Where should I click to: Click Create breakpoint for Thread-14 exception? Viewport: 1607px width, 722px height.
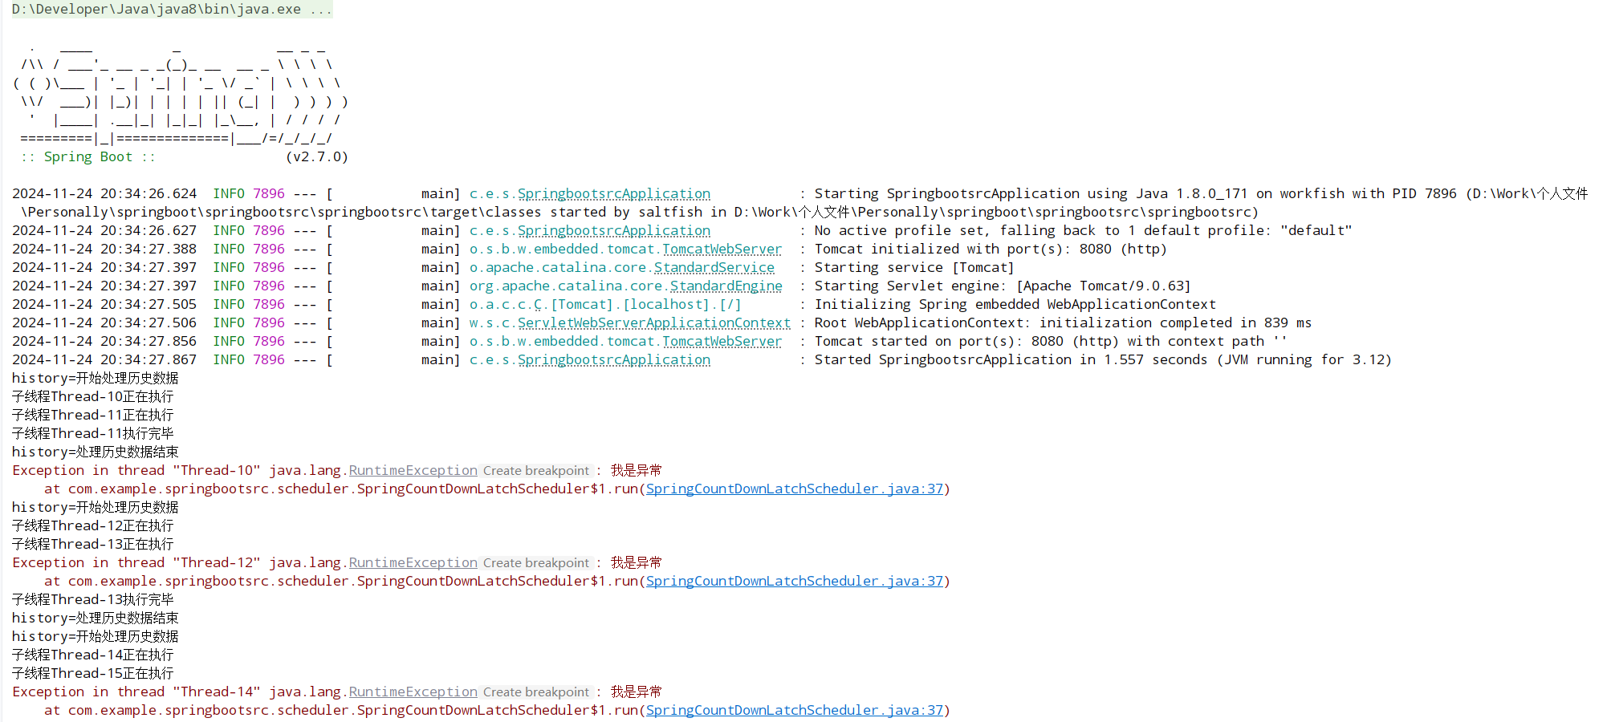[535, 692]
